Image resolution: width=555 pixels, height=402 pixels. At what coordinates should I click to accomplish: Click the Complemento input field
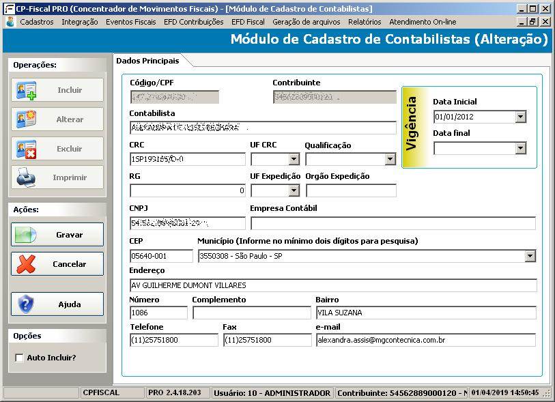tap(252, 313)
